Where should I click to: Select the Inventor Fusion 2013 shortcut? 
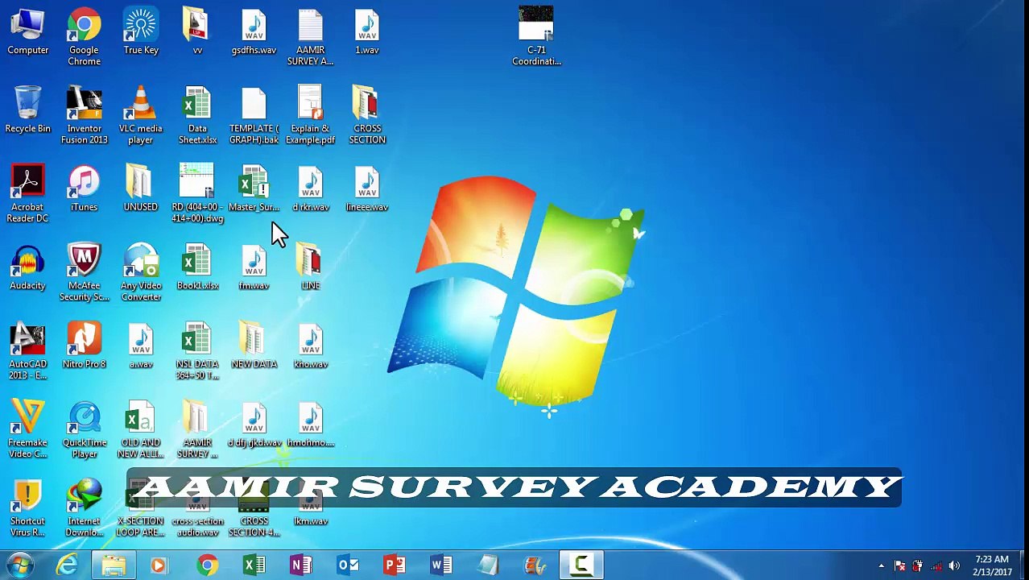point(84,115)
